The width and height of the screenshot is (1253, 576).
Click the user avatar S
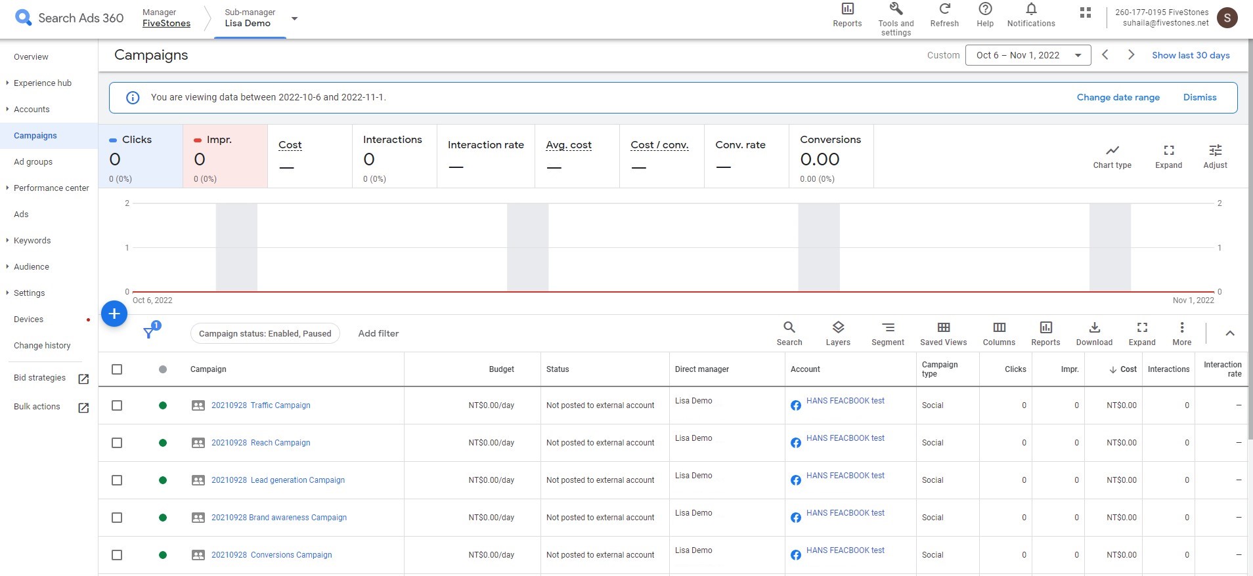click(1227, 18)
